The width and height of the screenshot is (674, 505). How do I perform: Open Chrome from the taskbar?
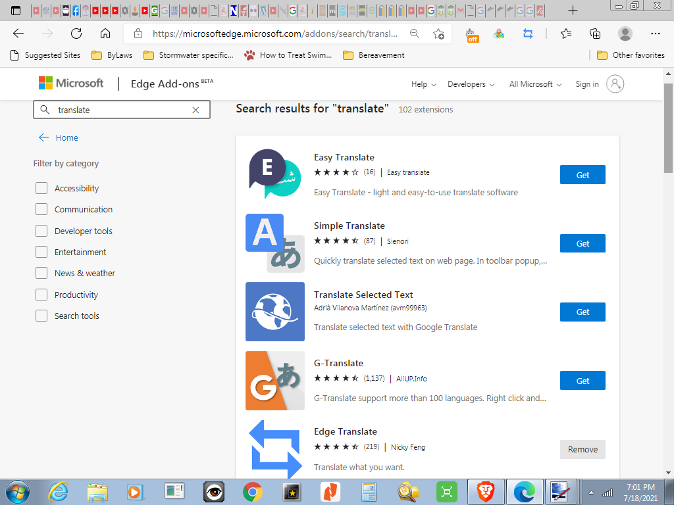(253, 491)
